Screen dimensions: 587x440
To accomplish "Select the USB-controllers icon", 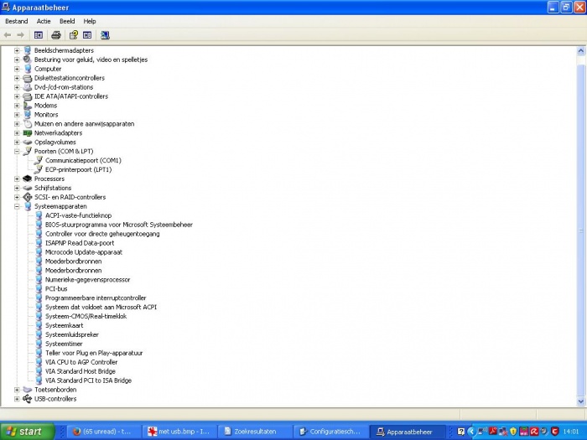I will click(28, 399).
